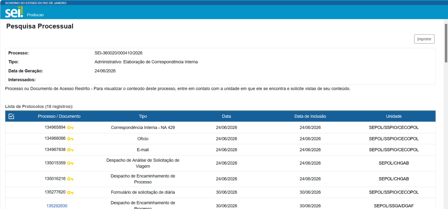Click the vertical scrollbar thumb
The image size is (448, 209).
tap(446, 43)
